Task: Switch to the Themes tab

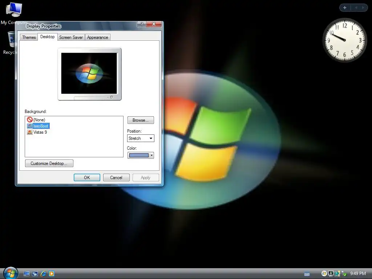Action: point(29,37)
